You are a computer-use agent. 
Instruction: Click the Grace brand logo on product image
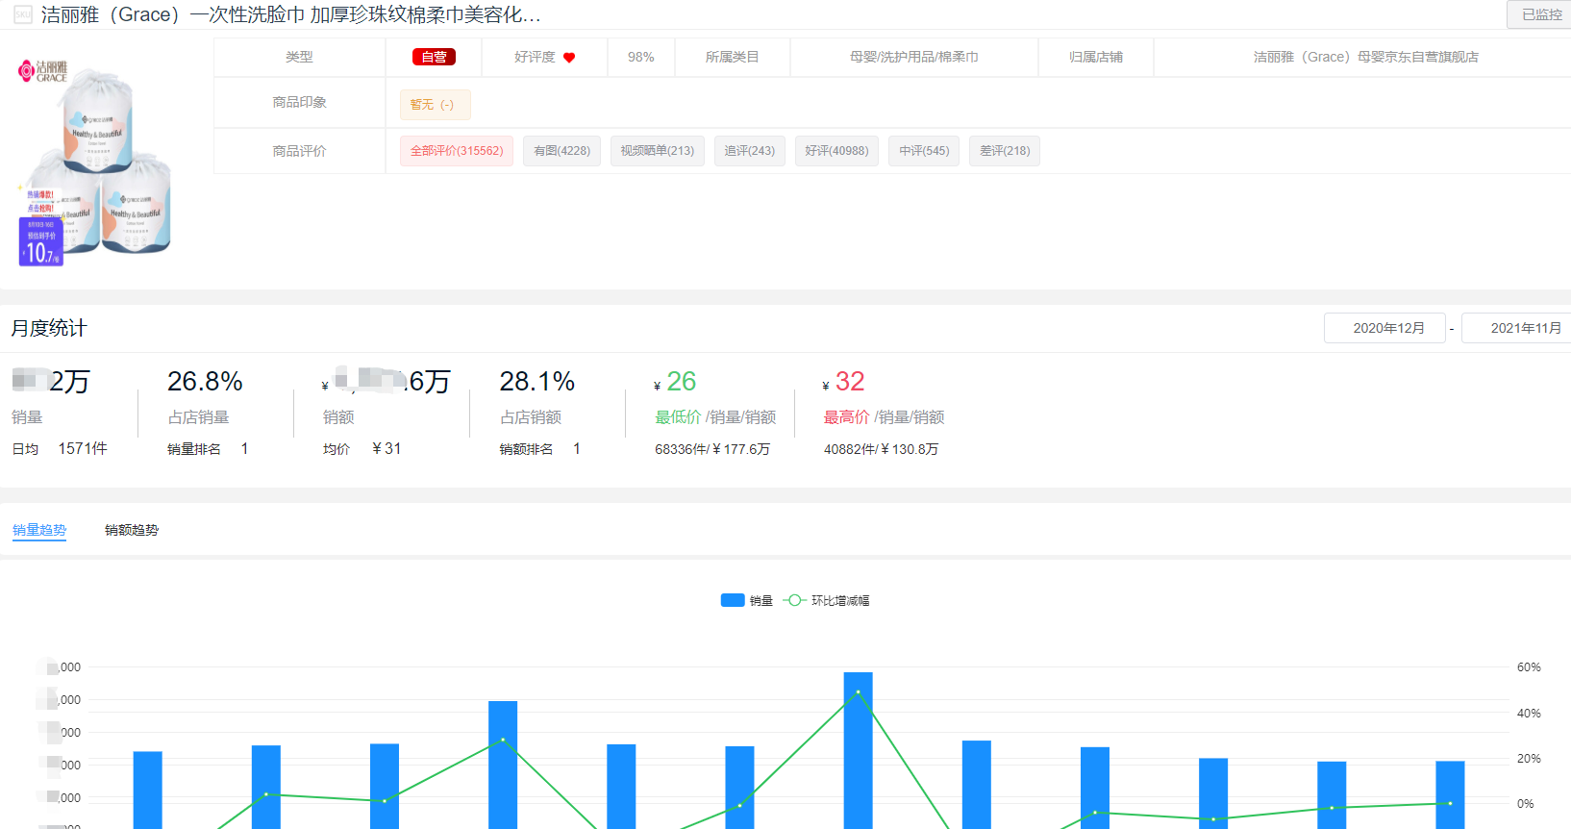click(x=43, y=71)
